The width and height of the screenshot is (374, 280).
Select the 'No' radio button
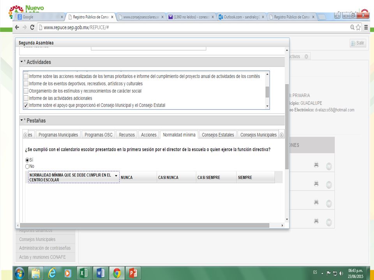tap(27, 166)
